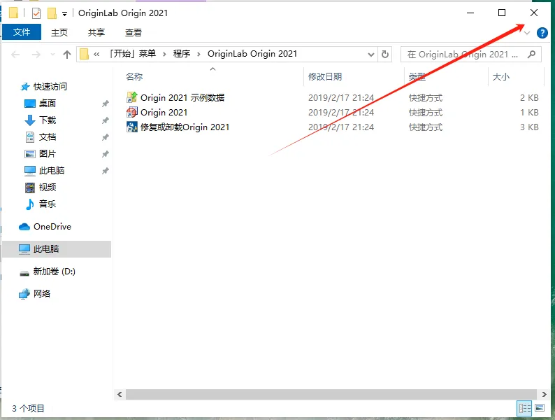Image resolution: width=555 pixels, height=420 pixels.
Task: Click 「开始」菜单 breadcrumb segment
Action: click(x=131, y=53)
